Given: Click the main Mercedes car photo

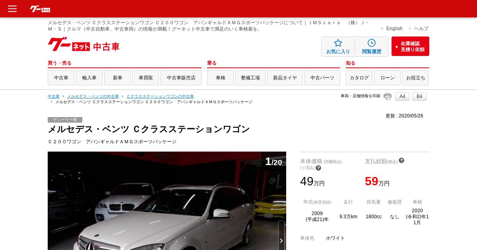Looking at the screenshot, I should pos(167,201).
